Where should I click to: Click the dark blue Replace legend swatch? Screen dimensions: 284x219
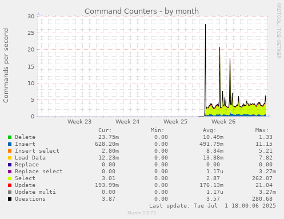pos(10,165)
